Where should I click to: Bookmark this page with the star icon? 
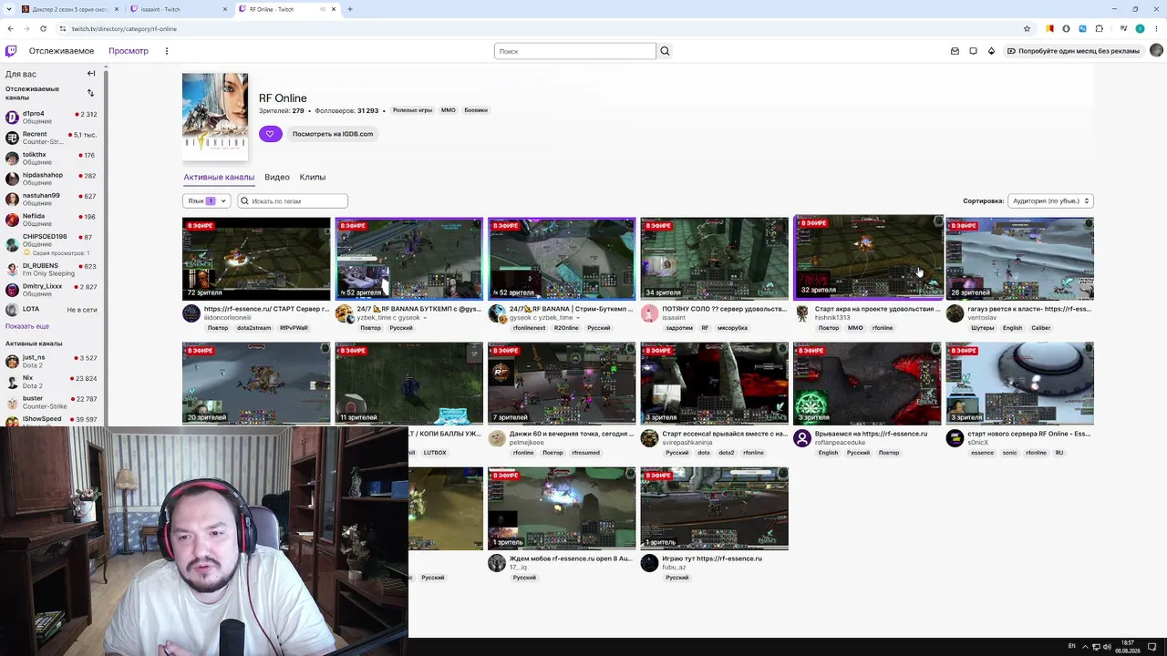click(x=1027, y=28)
